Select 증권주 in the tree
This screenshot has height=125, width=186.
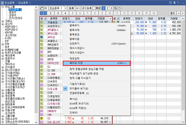click(x=13, y=12)
